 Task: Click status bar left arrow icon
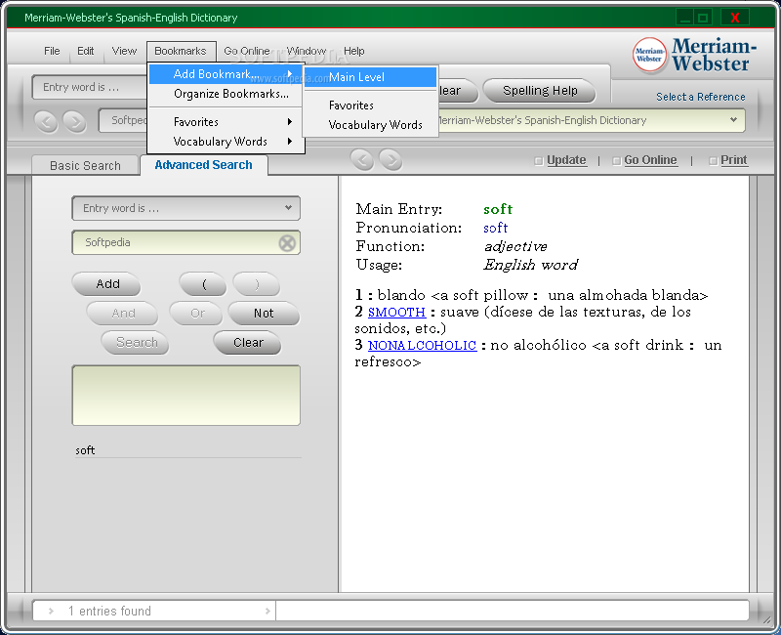[51, 611]
